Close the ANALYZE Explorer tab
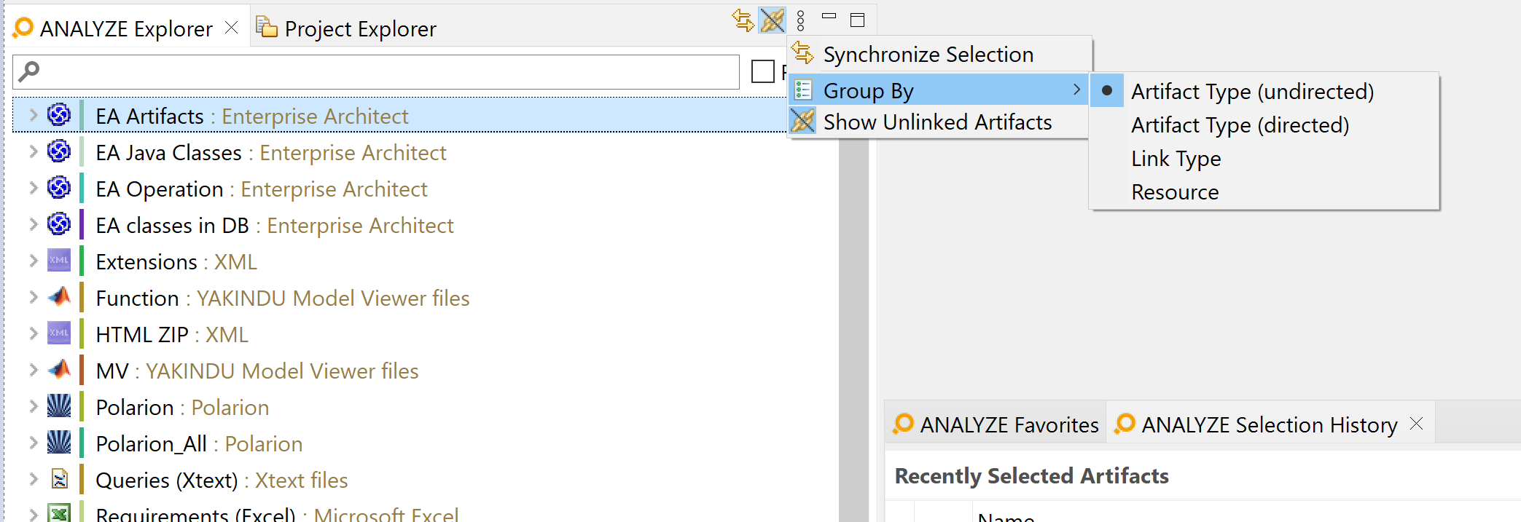Image resolution: width=1521 pixels, height=522 pixels. pos(232,28)
